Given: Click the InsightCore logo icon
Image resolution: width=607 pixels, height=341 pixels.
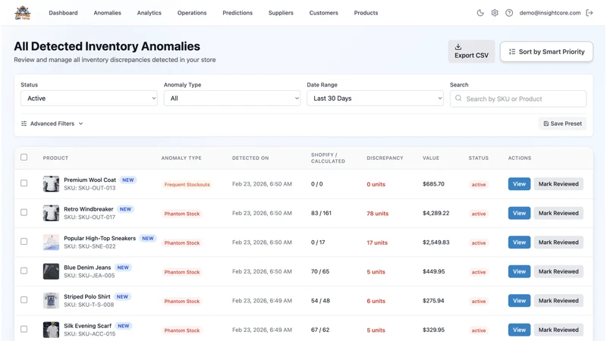Looking at the screenshot, I should tap(23, 13).
